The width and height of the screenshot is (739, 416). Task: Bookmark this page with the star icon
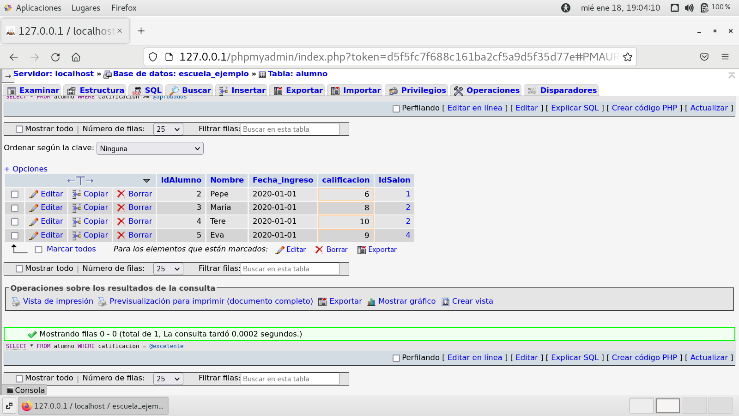[x=627, y=57]
